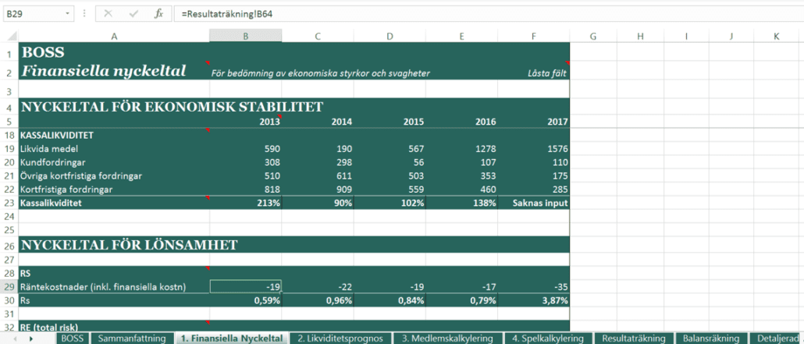Click the Cancel X icon in formula bar
The image size is (804, 344).
click(108, 14)
